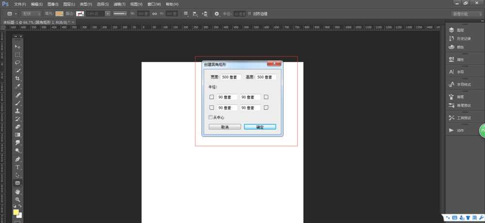Open the 基本功能 workspace dropdown

click(x=467, y=14)
